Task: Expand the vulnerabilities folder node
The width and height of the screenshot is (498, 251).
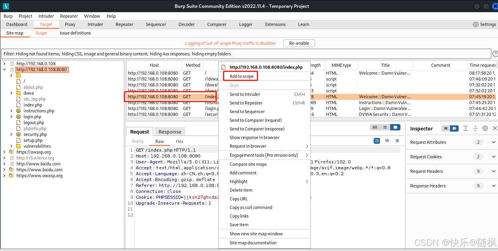Action: click(x=11, y=146)
